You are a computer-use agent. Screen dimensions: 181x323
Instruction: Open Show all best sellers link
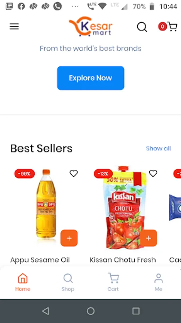point(158,148)
